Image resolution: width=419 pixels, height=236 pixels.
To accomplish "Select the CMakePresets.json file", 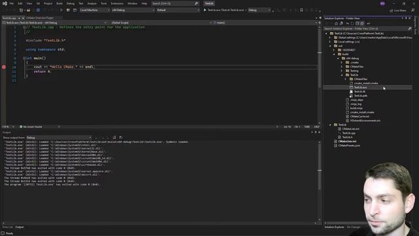I will (349, 146).
